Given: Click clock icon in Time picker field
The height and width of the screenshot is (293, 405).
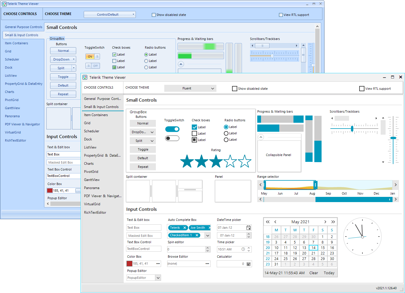Looking at the screenshot, I should tap(243, 249).
